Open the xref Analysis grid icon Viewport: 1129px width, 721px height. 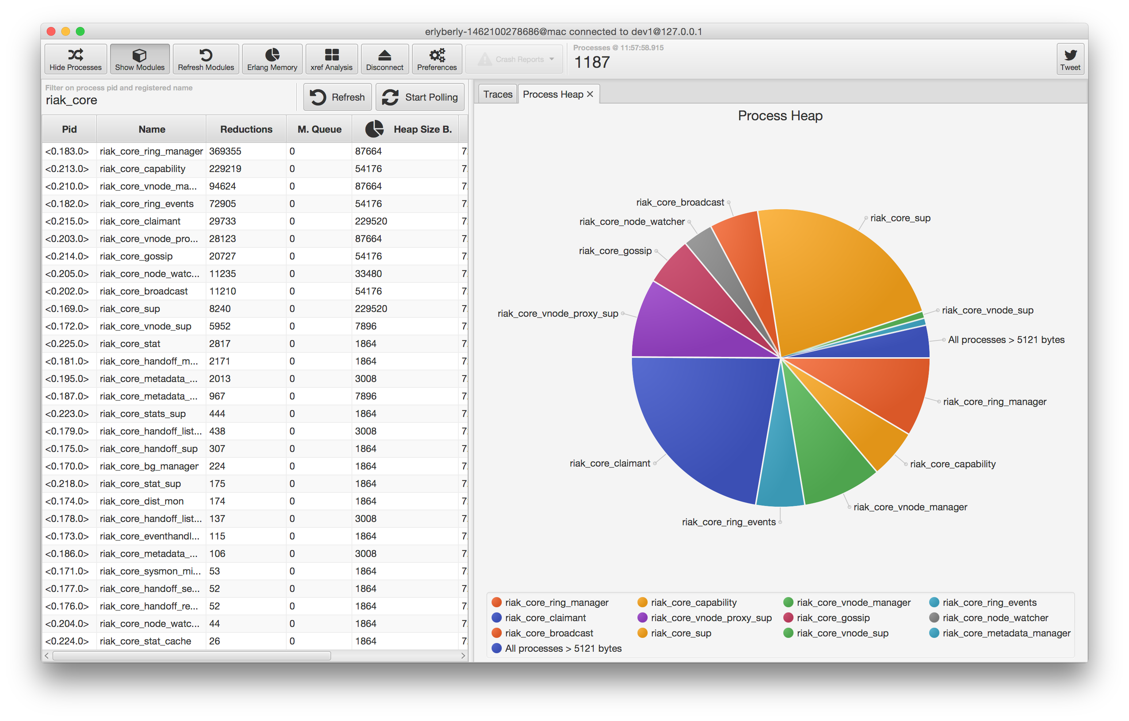click(331, 55)
